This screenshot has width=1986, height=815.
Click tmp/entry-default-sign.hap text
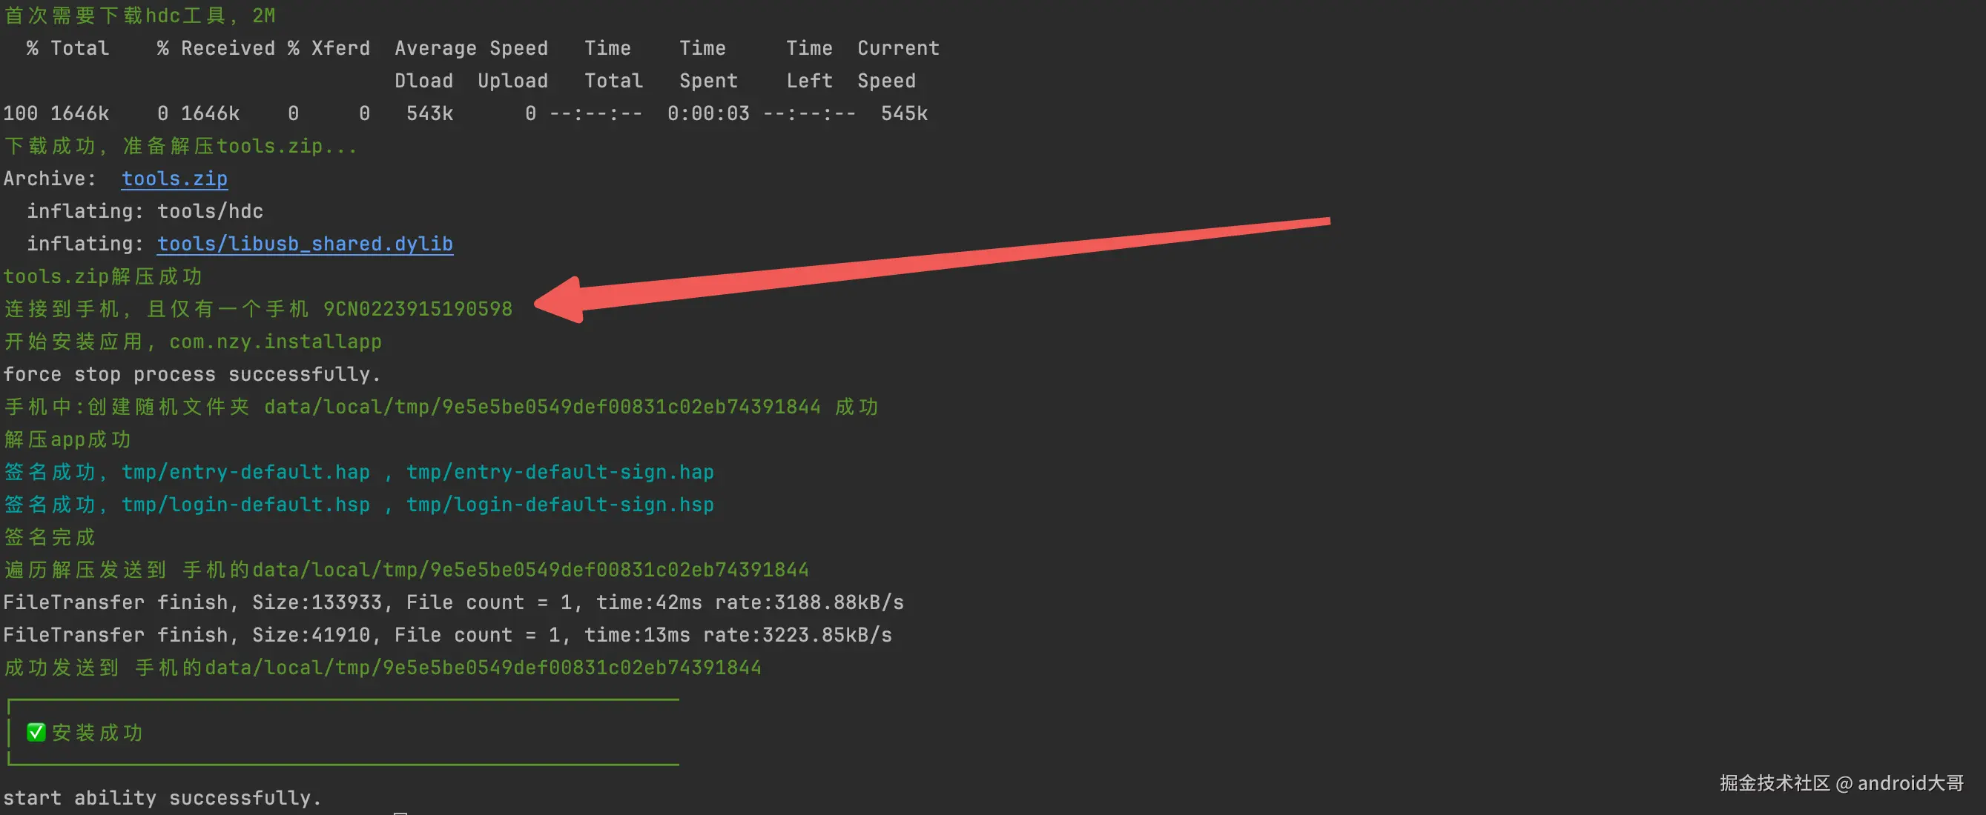click(x=560, y=472)
